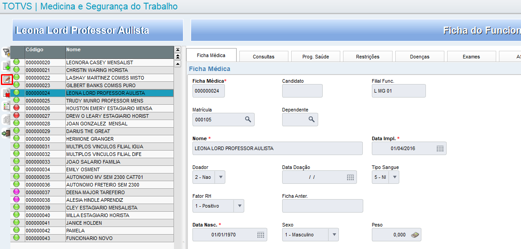This screenshot has width=521, height=249.
Task: Click the green status dot for HERMIONE GRANGER
Action: point(16,138)
